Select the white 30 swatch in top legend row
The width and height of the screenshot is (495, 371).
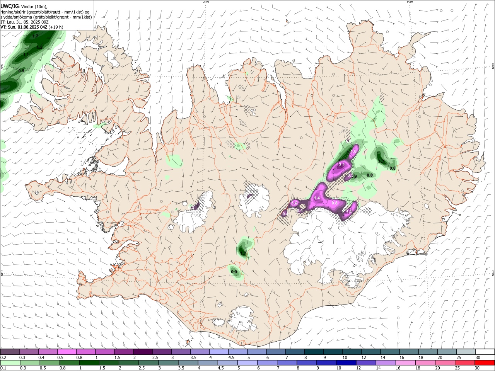[485, 352]
